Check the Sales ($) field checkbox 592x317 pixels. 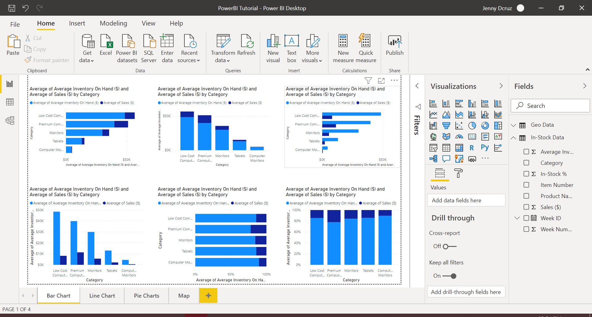point(526,207)
